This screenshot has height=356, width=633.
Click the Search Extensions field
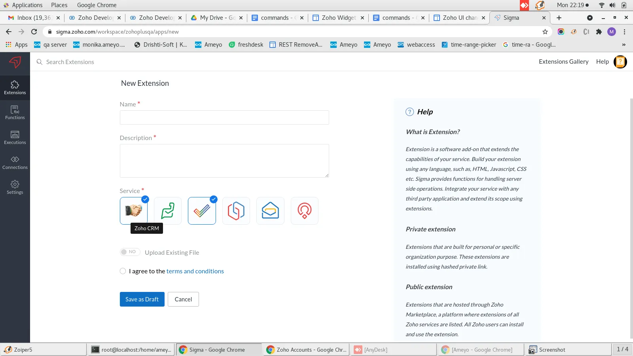point(70,62)
